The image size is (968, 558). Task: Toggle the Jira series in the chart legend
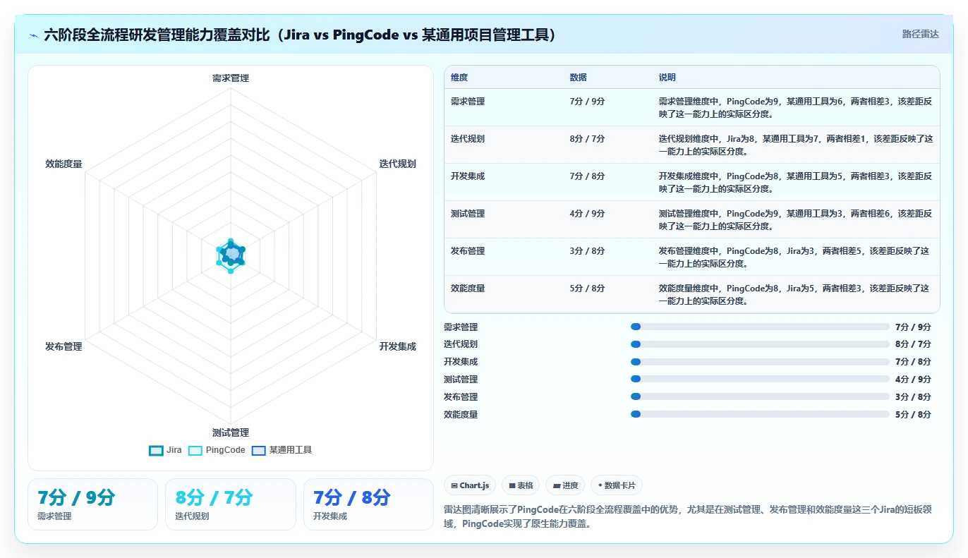coord(165,450)
